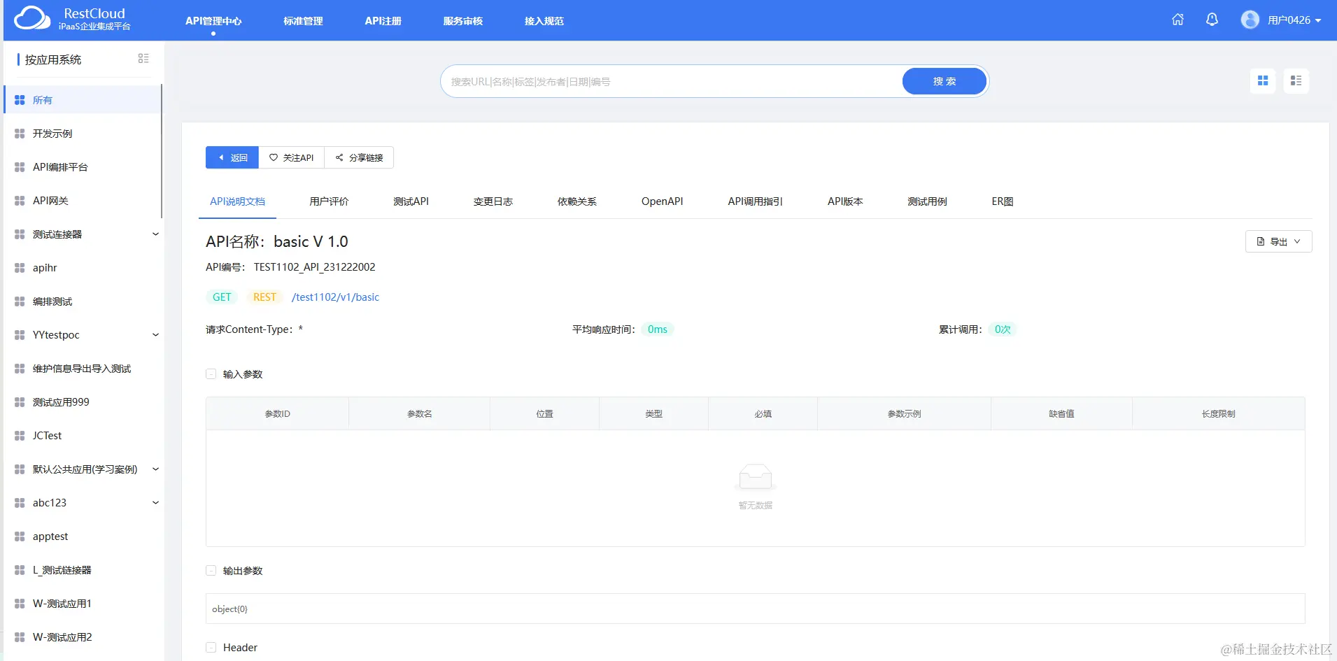Click the /test1102/v1/basic URL path

pyautogui.click(x=335, y=297)
